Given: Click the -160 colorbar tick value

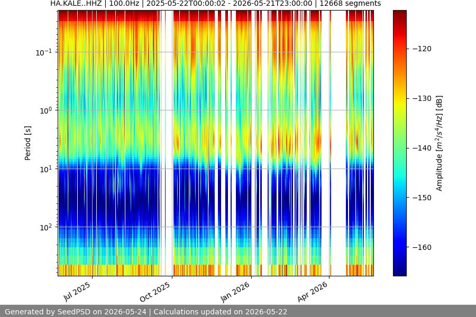Looking at the screenshot, I should click(422, 247).
